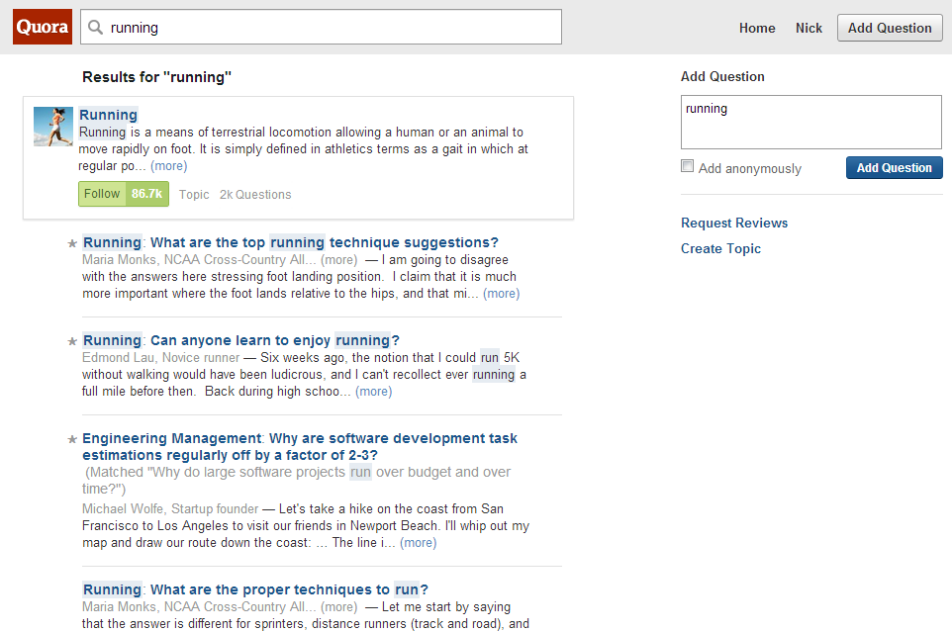
Task: Expand Michael Wolfe's answer with (more)
Action: click(x=419, y=543)
